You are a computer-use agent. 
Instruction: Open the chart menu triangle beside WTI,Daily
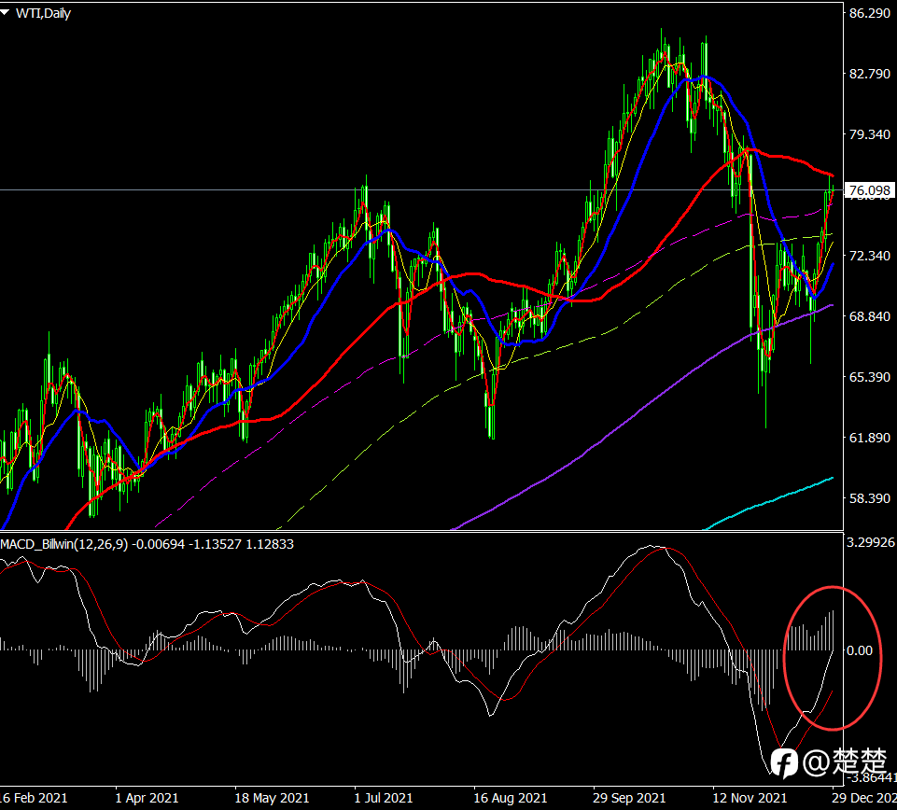[x=6, y=12]
